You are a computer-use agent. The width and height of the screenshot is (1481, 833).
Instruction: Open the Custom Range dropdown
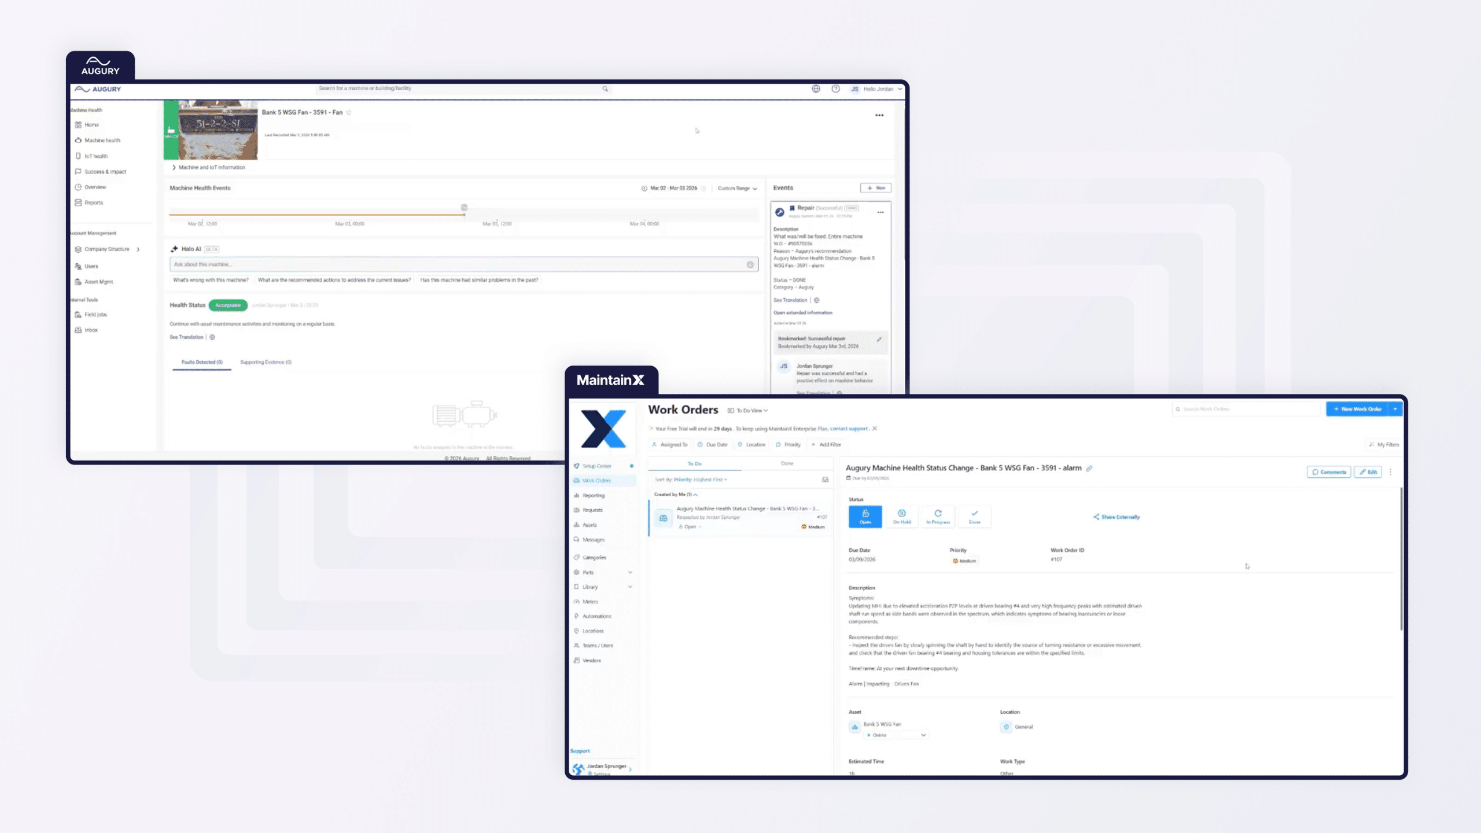click(737, 189)
